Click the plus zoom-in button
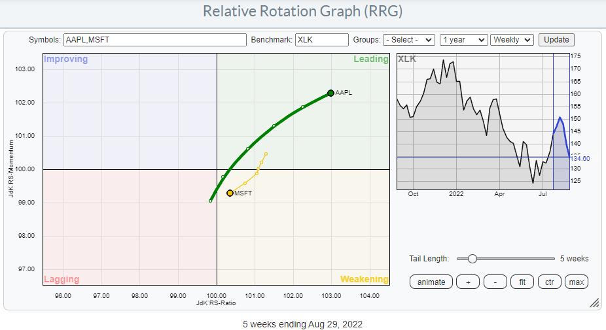Viewport: 606px width, 330px height. pos(467,282)
